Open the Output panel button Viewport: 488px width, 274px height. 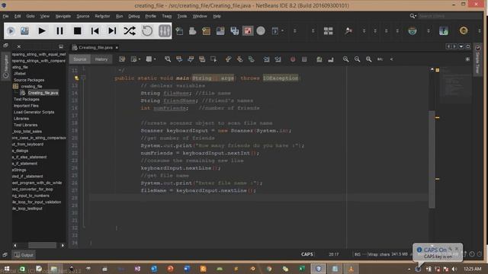(x=24, y=255)
